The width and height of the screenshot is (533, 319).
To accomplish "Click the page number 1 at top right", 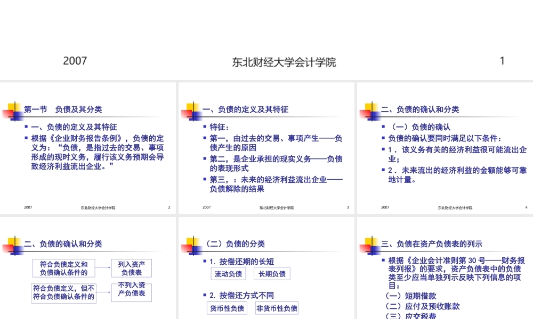I will 502,62.
